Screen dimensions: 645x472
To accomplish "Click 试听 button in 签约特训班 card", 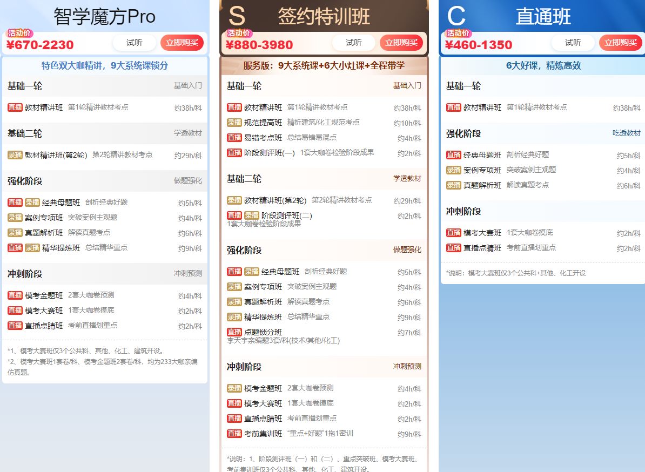I will (x=354, y=43).
